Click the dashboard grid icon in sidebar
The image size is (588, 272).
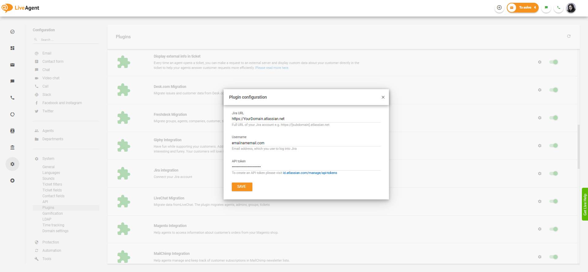coord(12,48)
